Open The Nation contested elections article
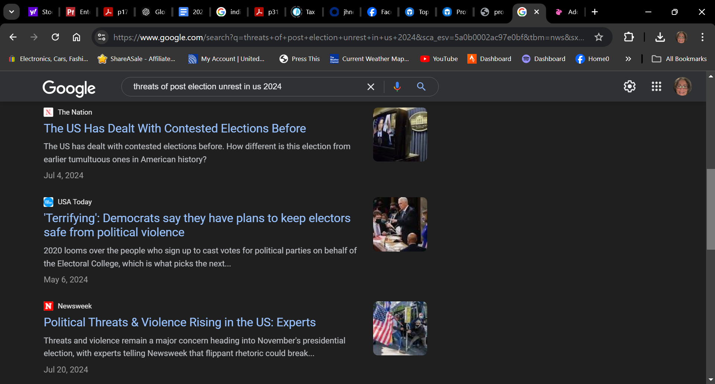Viewport: 715px width, 384px height. (x=175, y=128)
